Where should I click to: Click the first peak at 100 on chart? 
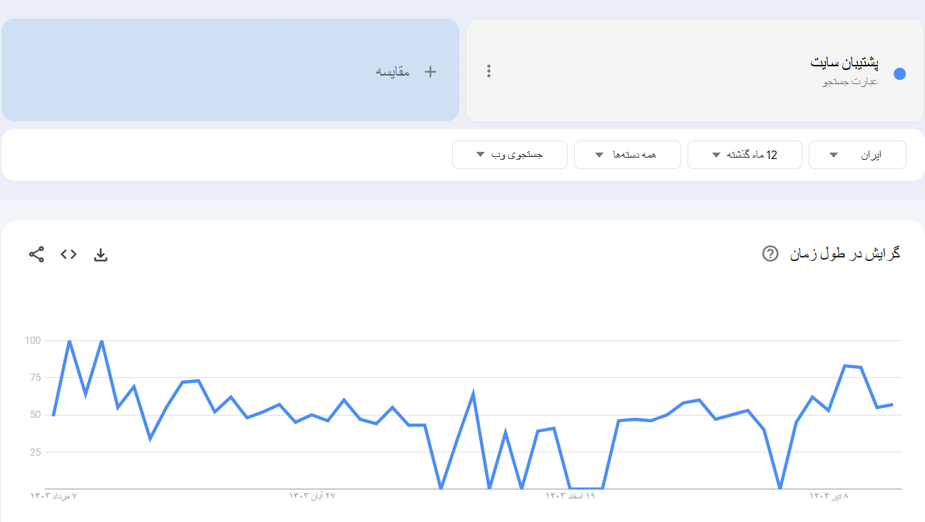click(x=69, y=341)
